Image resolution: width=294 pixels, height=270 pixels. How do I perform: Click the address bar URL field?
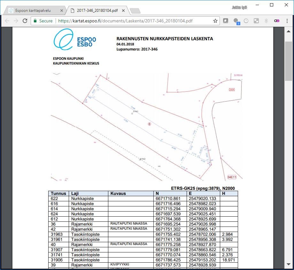125,21
